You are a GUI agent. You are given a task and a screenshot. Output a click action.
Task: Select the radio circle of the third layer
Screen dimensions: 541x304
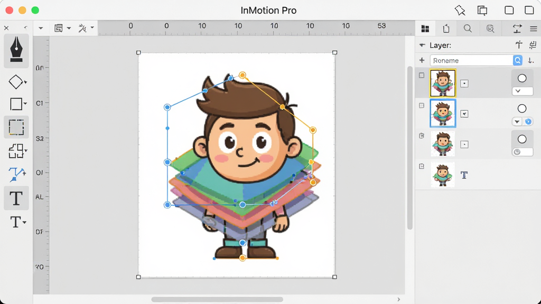click(522, 139)
